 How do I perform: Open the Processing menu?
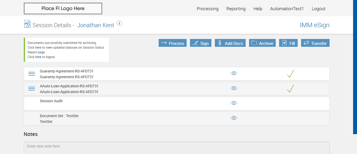pos(208,9)
